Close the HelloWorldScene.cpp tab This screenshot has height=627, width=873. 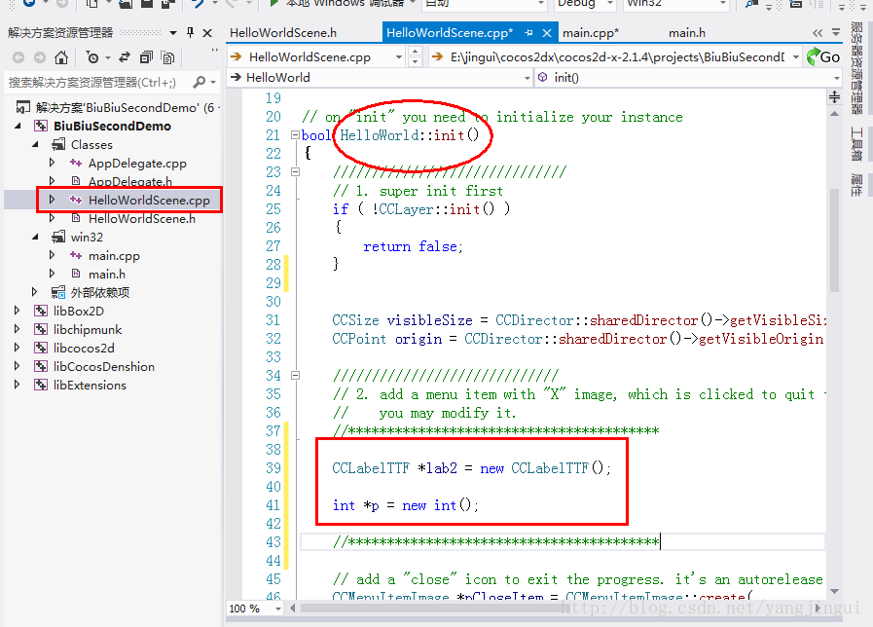pyautogui.click(x=547, y=33)
